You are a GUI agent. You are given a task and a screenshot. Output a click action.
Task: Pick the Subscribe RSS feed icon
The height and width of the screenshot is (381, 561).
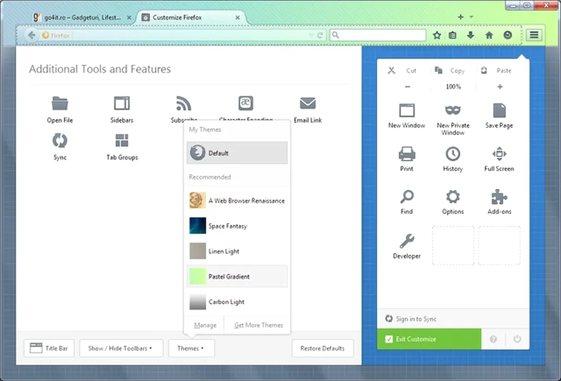pos(184,103)
